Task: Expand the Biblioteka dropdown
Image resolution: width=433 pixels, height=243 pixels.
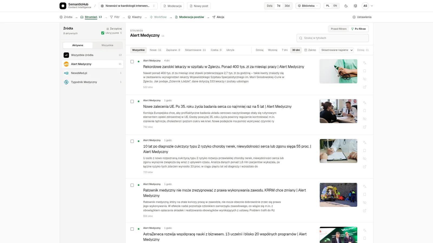Action: pyautogui.click(x=308, y=6)
